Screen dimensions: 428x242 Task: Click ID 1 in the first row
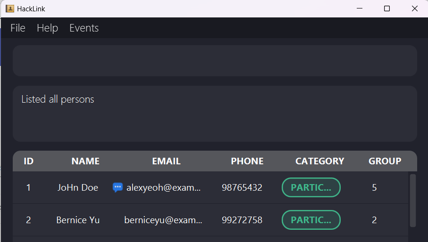[28, 187]
